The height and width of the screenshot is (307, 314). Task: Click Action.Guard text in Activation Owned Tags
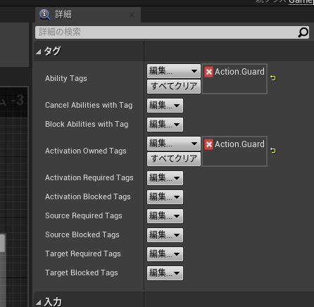click(x=239, y=144)
